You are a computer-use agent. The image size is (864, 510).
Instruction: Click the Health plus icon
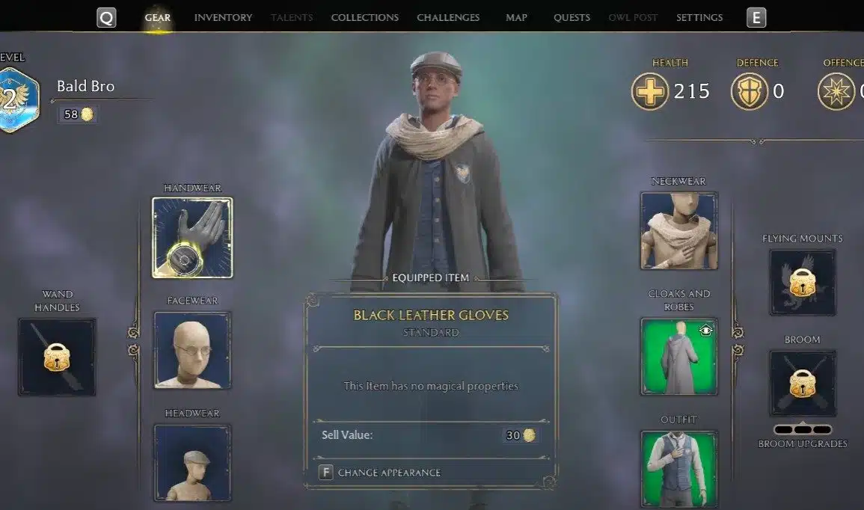click(x=649, y=91)
